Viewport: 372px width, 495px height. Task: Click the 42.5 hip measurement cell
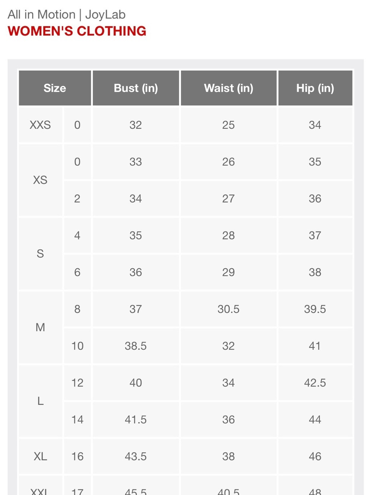(x=315, y=382)
